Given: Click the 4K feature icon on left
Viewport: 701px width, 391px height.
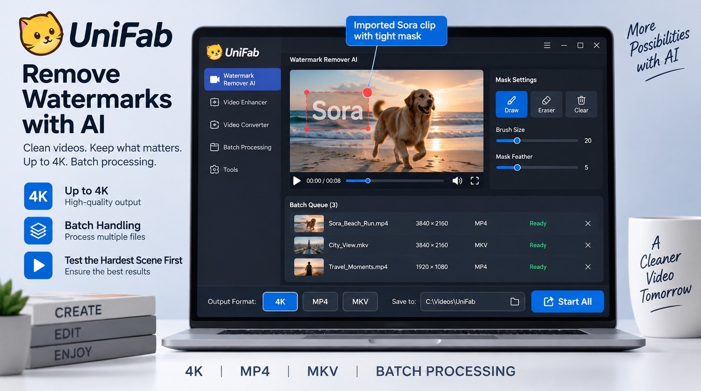Looking at the screenshot, I should pos(38,196).
